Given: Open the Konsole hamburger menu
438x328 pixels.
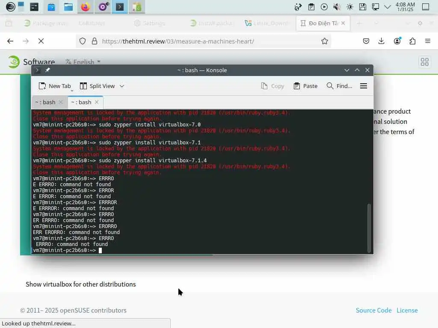Looking at the screenshot, I should pyautogui.click(x=364, y=86).
